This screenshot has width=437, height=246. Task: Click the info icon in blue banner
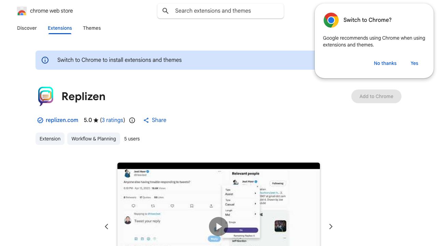coord(45,60)
